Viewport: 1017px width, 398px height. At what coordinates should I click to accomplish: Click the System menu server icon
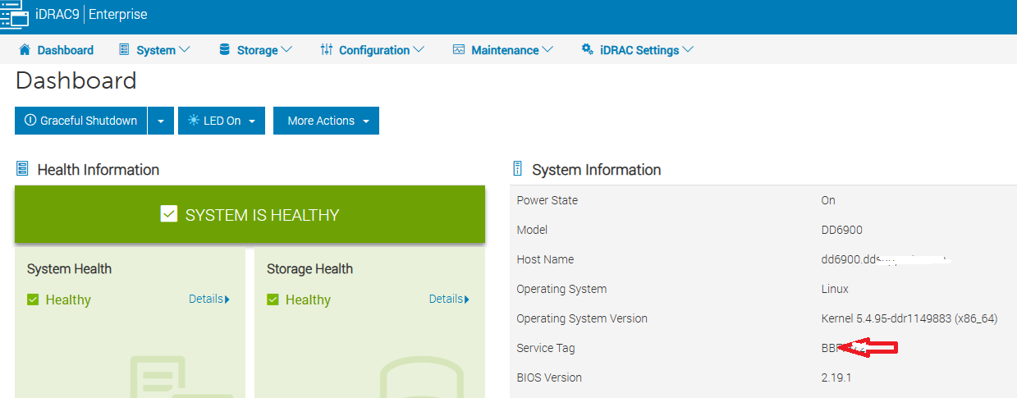pos(124,50)
